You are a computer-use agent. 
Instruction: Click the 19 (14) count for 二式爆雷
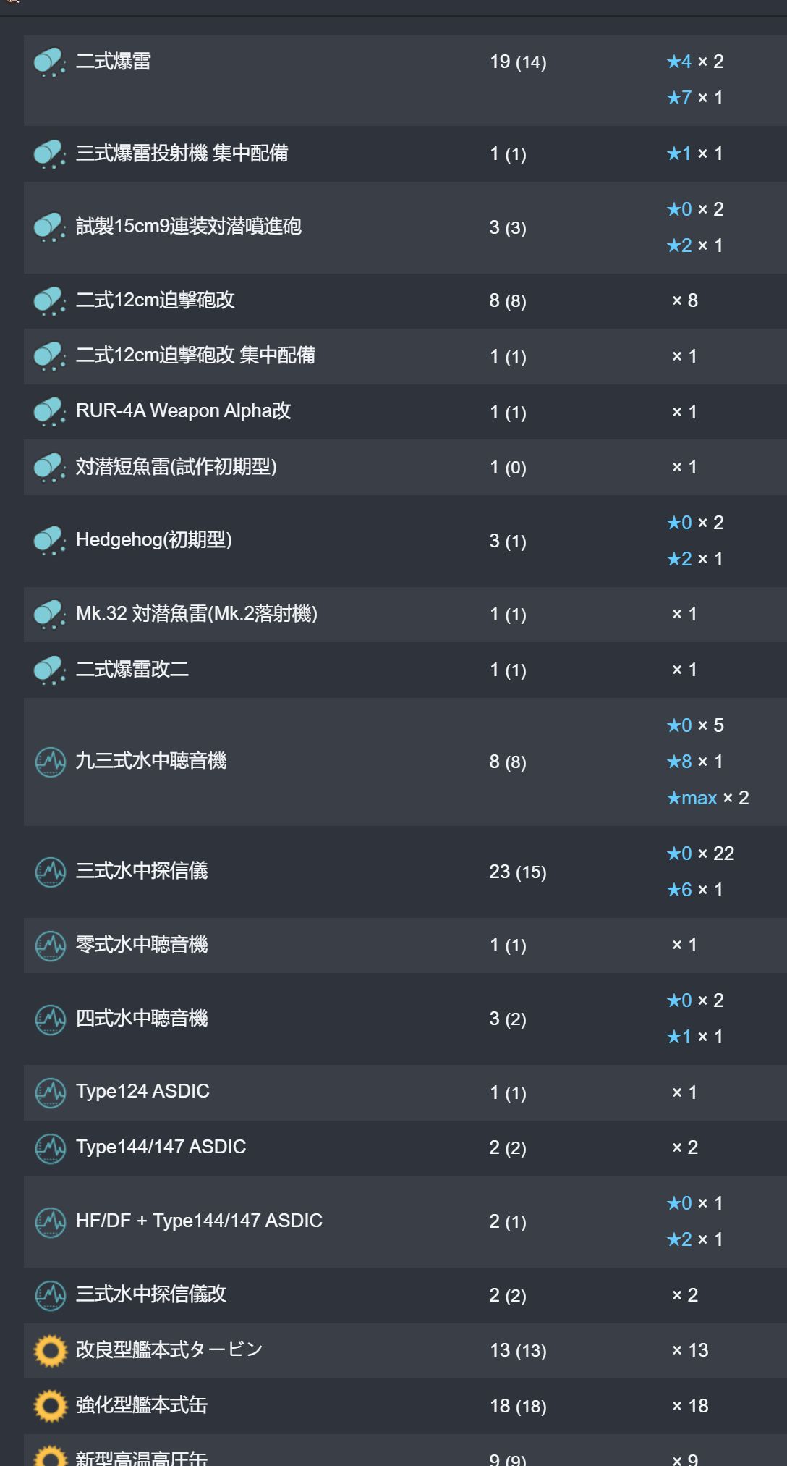pos(518,62)
